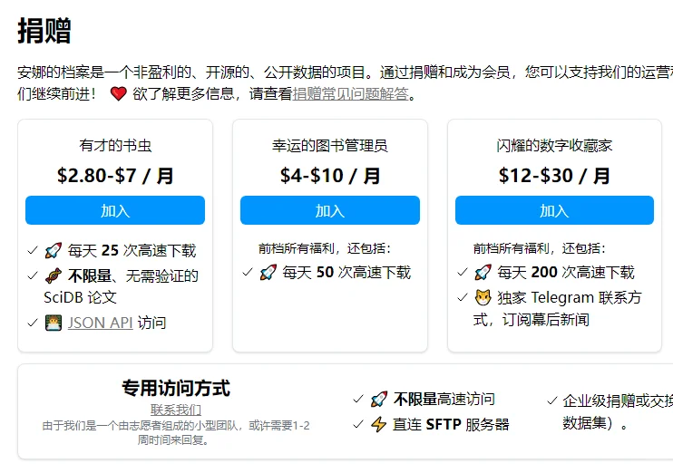
Task: Click the rocket icon beside 每天 25 次高速下载
Action: tap(54, 250)
